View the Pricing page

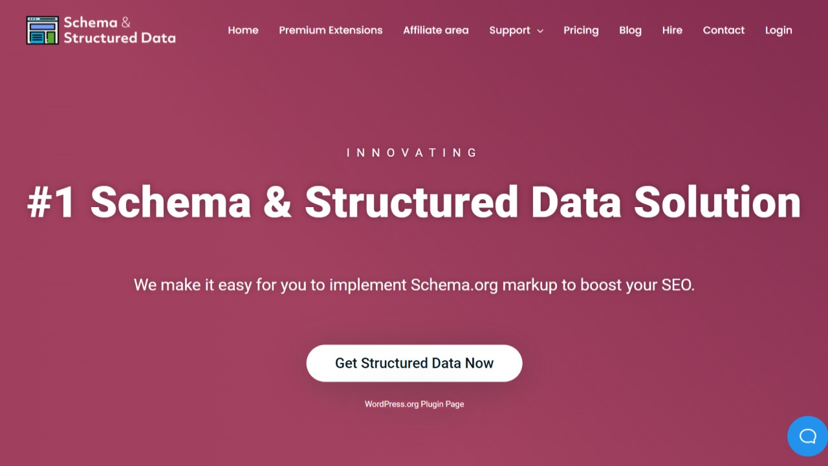[x=580, y=30]
